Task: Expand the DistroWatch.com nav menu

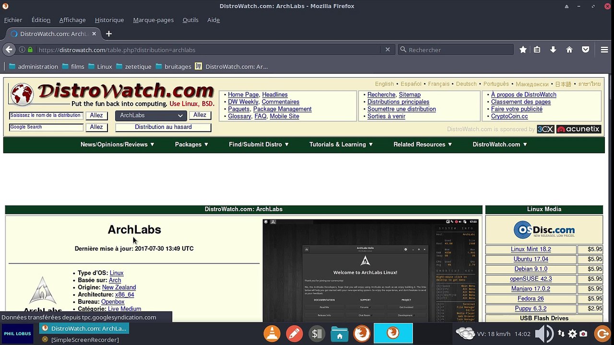Action: point(500,144)
